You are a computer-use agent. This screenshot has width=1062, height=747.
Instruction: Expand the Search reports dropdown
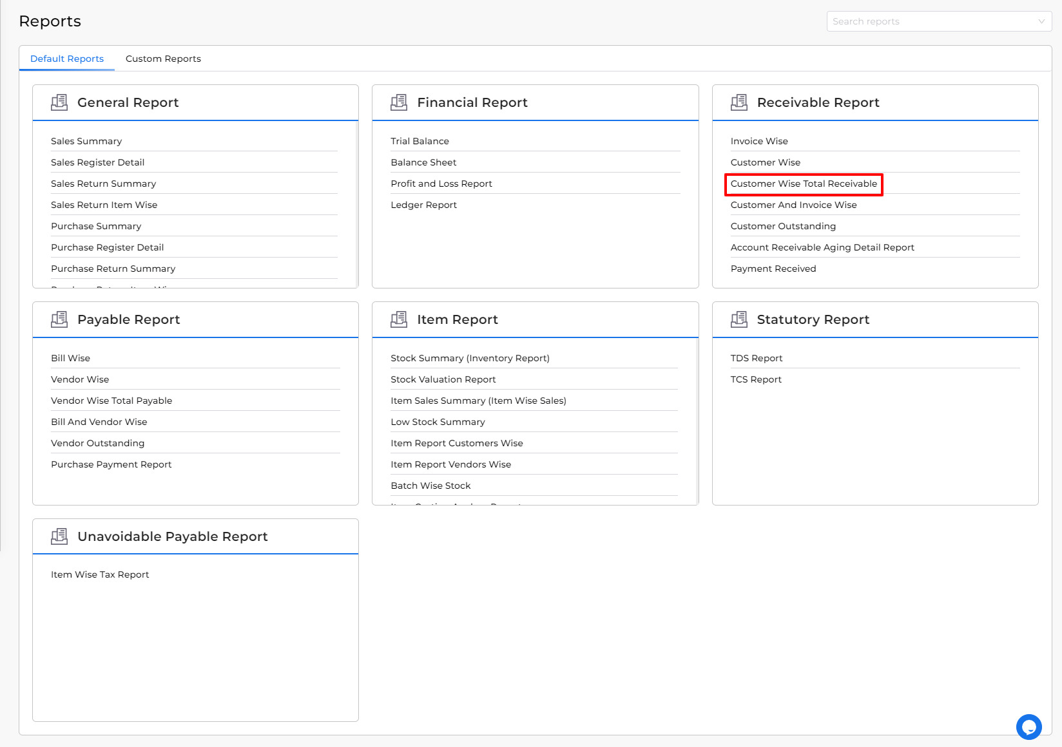1042,21
